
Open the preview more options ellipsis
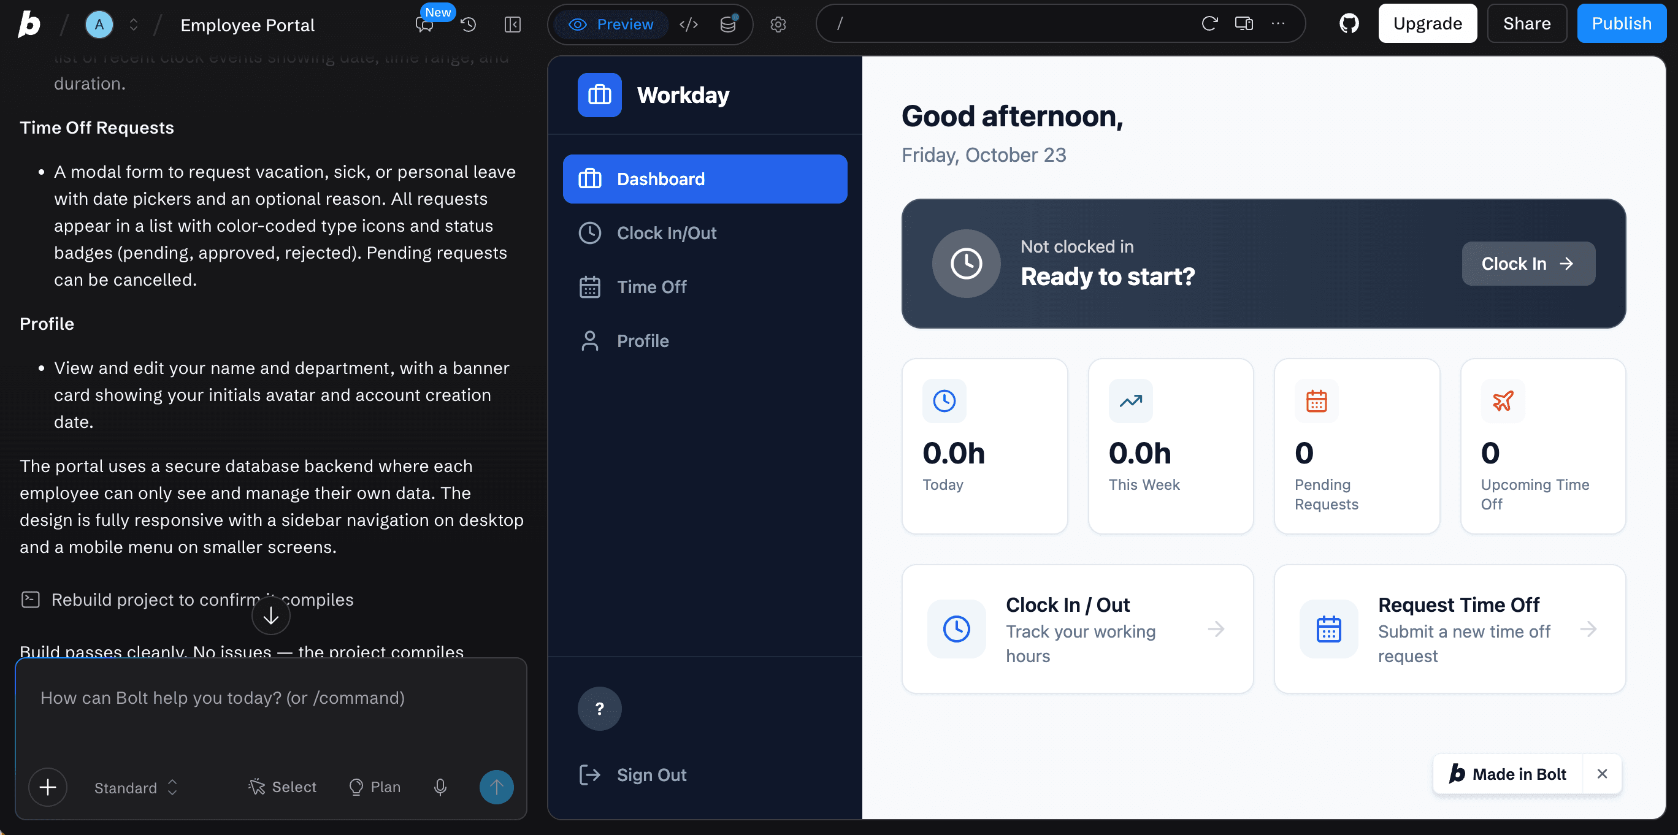tap(1278, 24)
